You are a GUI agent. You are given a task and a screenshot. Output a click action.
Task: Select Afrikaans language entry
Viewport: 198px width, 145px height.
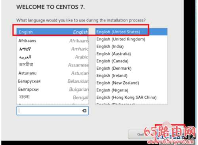pos(53,41)
